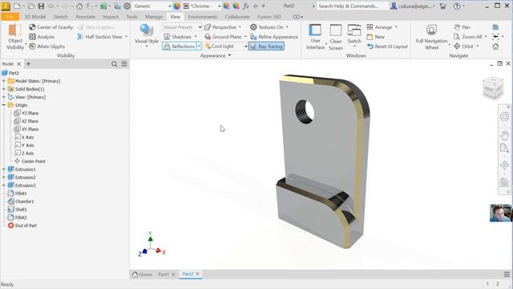Click Open file icon in quick access
This screenshot has height=289, width=513.
pyautogui.click(x=30, y=6)
